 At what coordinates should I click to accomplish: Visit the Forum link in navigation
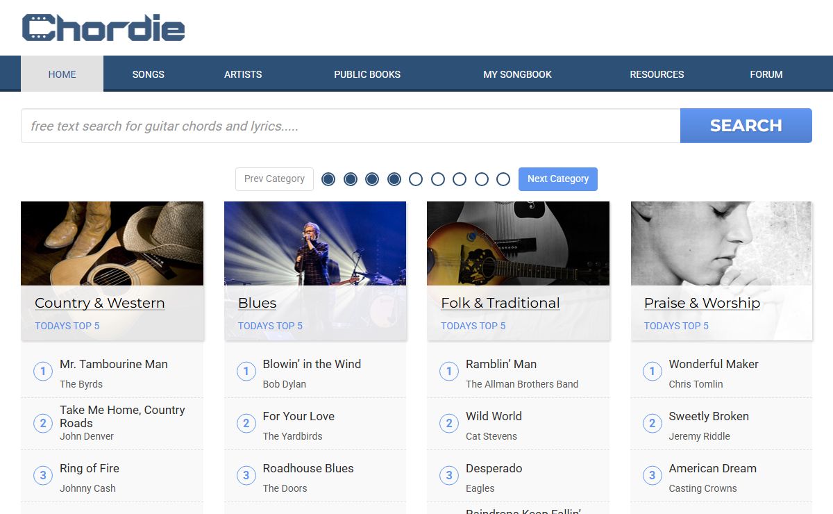coord(766,74)
